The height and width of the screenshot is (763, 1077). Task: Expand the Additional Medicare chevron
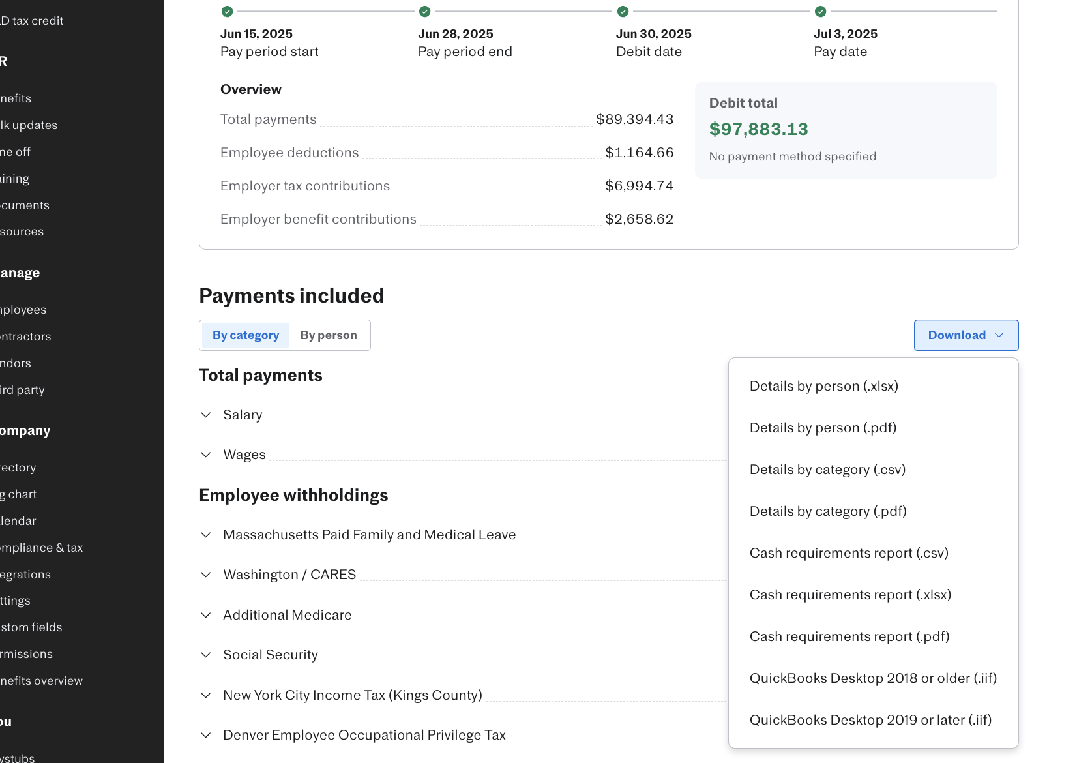[206, 615]
